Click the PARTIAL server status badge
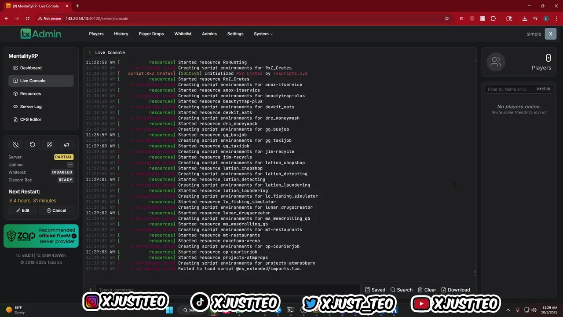This screenshot has height=317, width=563. (64, 157)
